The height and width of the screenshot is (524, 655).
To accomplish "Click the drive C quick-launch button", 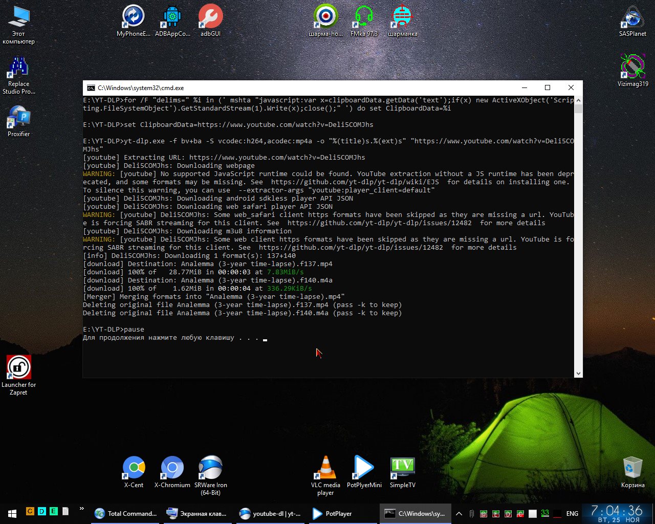I will point(30,511).
